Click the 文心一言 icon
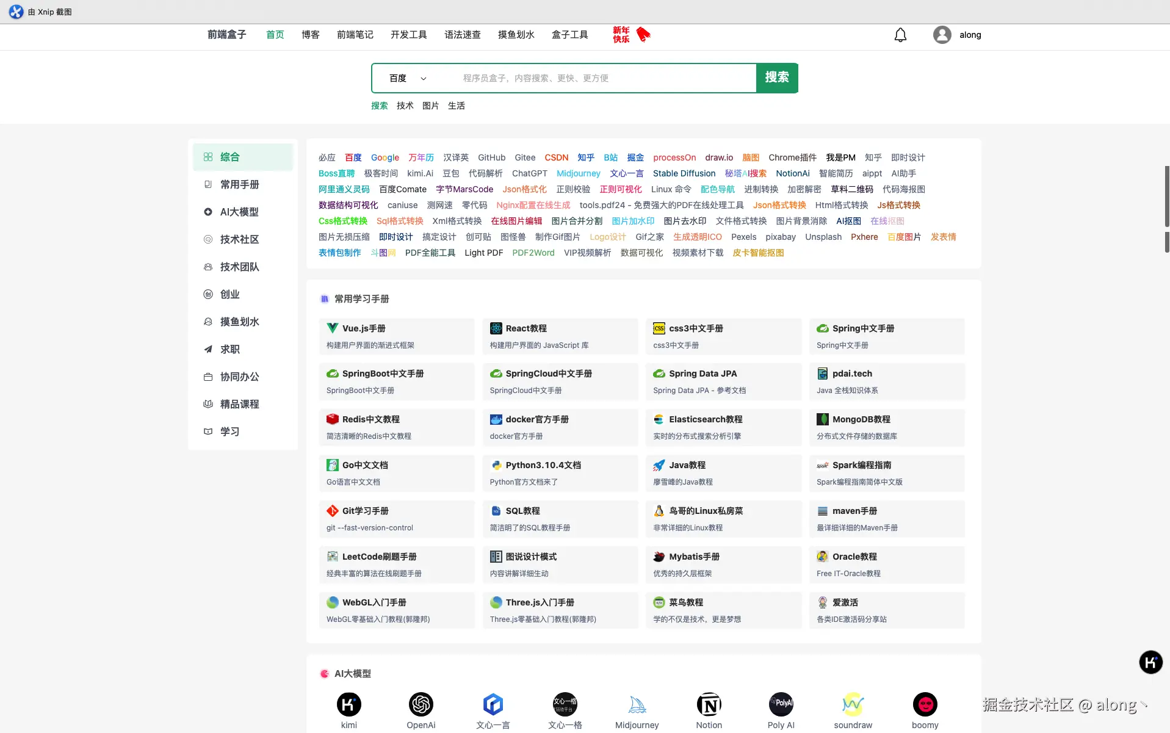 pyautogui.click(x=493, y=704)
